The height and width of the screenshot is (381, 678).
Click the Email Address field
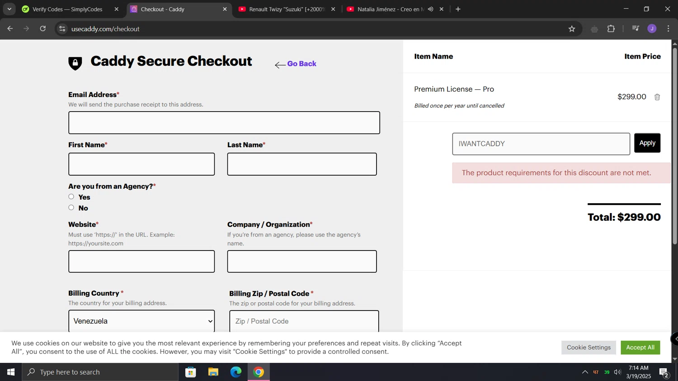click(x=224, y=123)
